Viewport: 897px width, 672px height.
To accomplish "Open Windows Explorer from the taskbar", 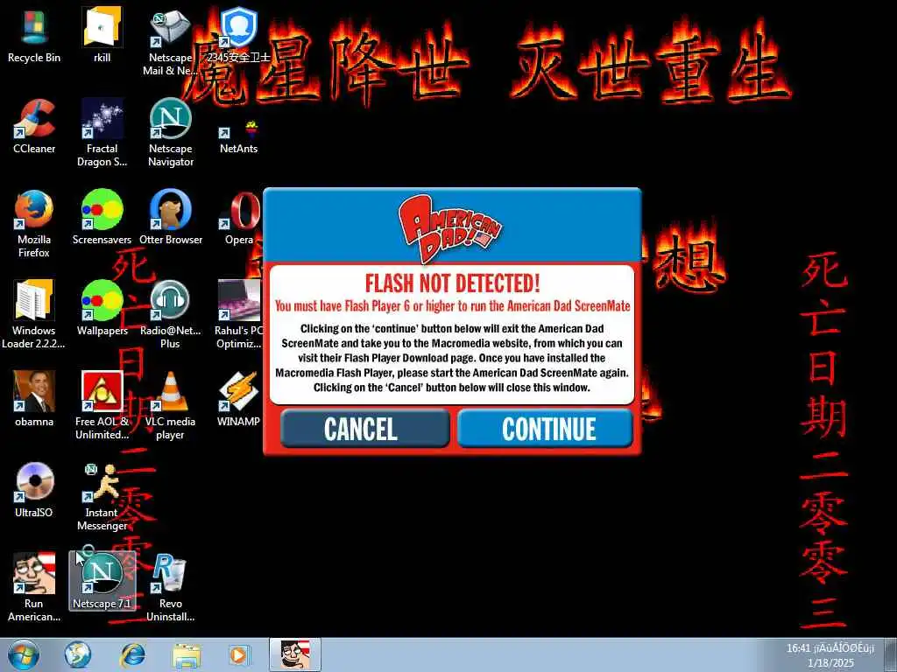I will (187, 654).
